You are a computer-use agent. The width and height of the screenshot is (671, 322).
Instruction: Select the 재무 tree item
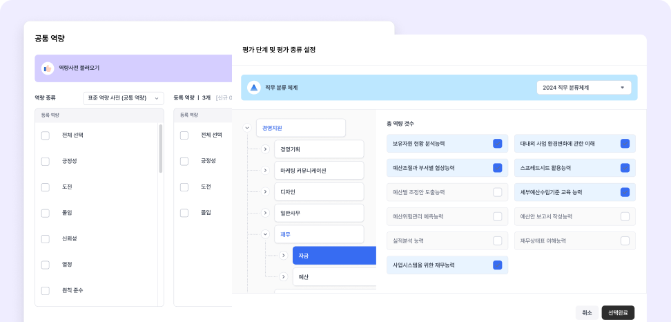(319, 234)
